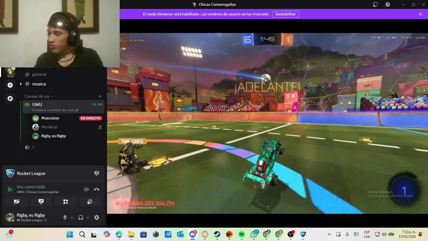Create a new voice channel with plus
This screenshot has width=428, height=241.
(100, 96)
